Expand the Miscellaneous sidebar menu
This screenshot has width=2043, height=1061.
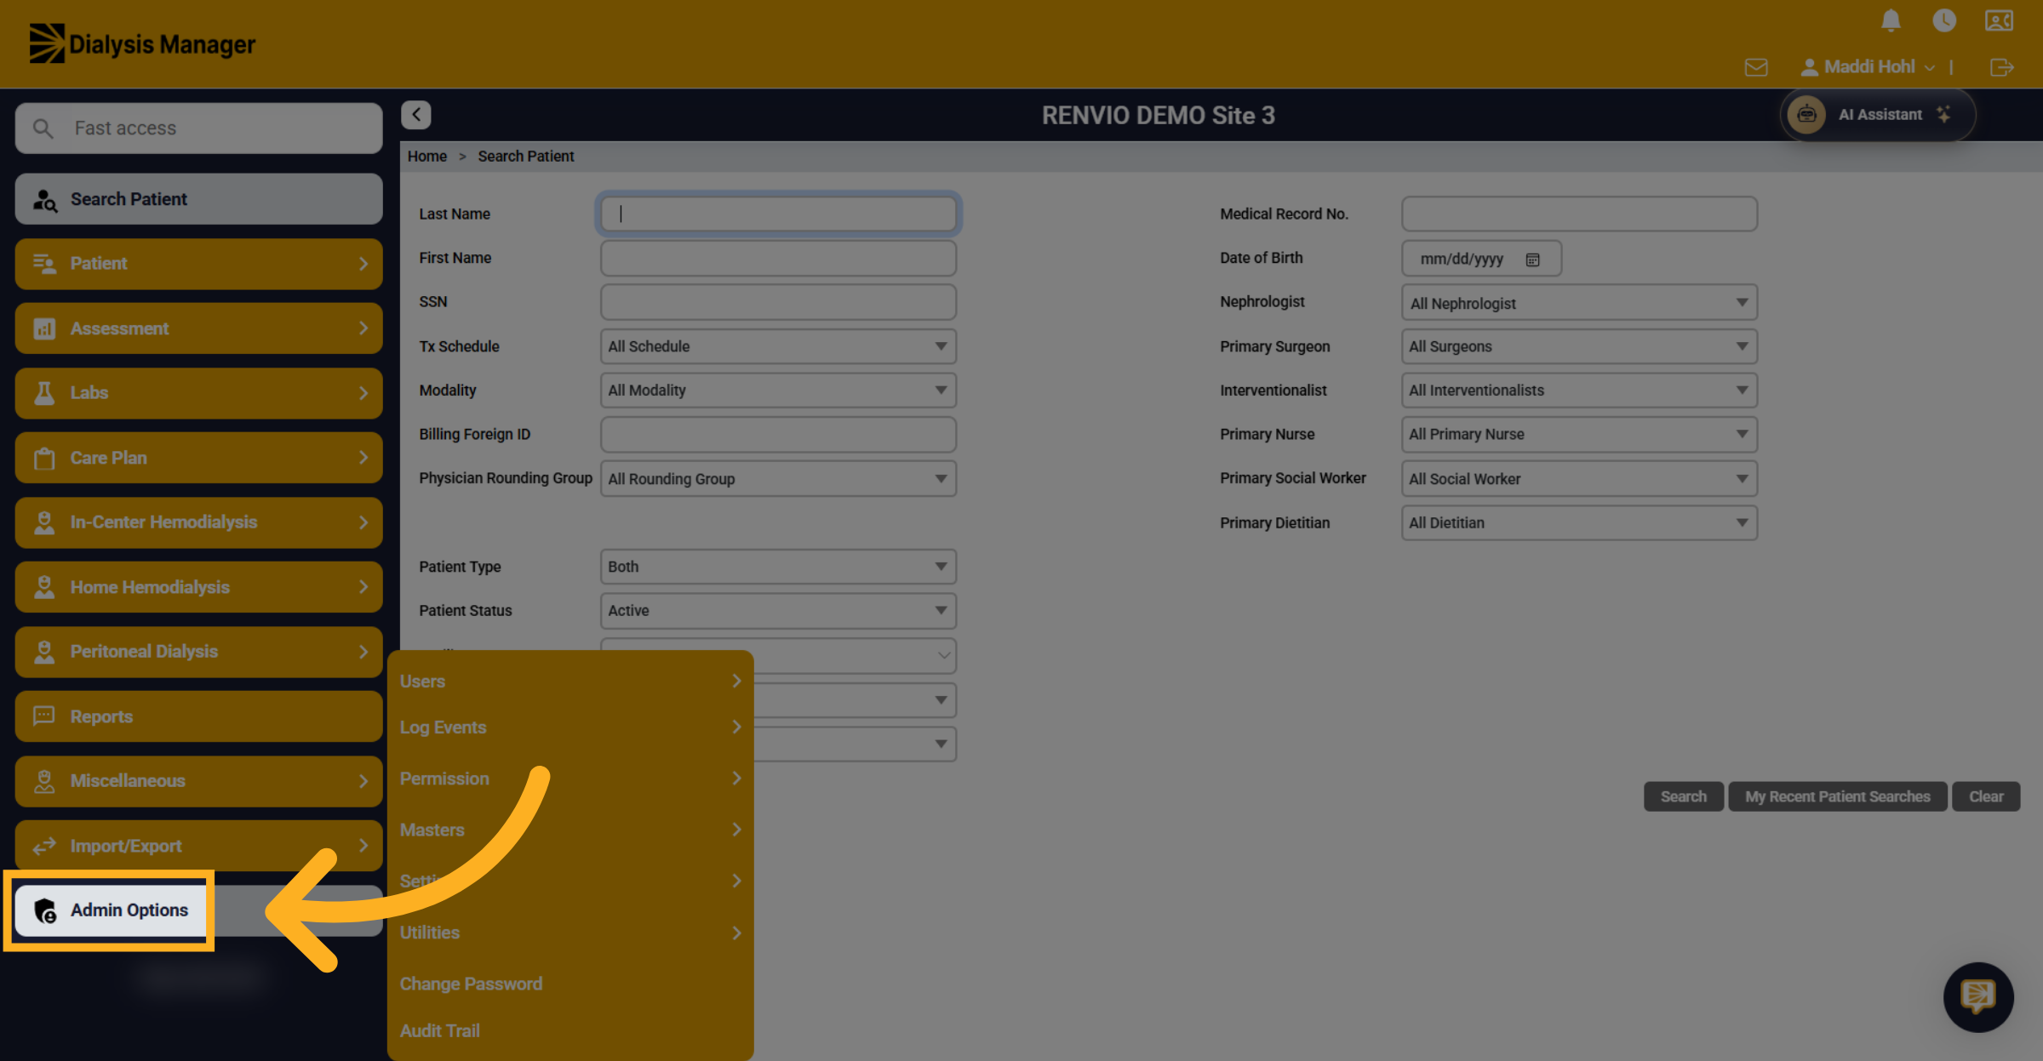[198, 781]
